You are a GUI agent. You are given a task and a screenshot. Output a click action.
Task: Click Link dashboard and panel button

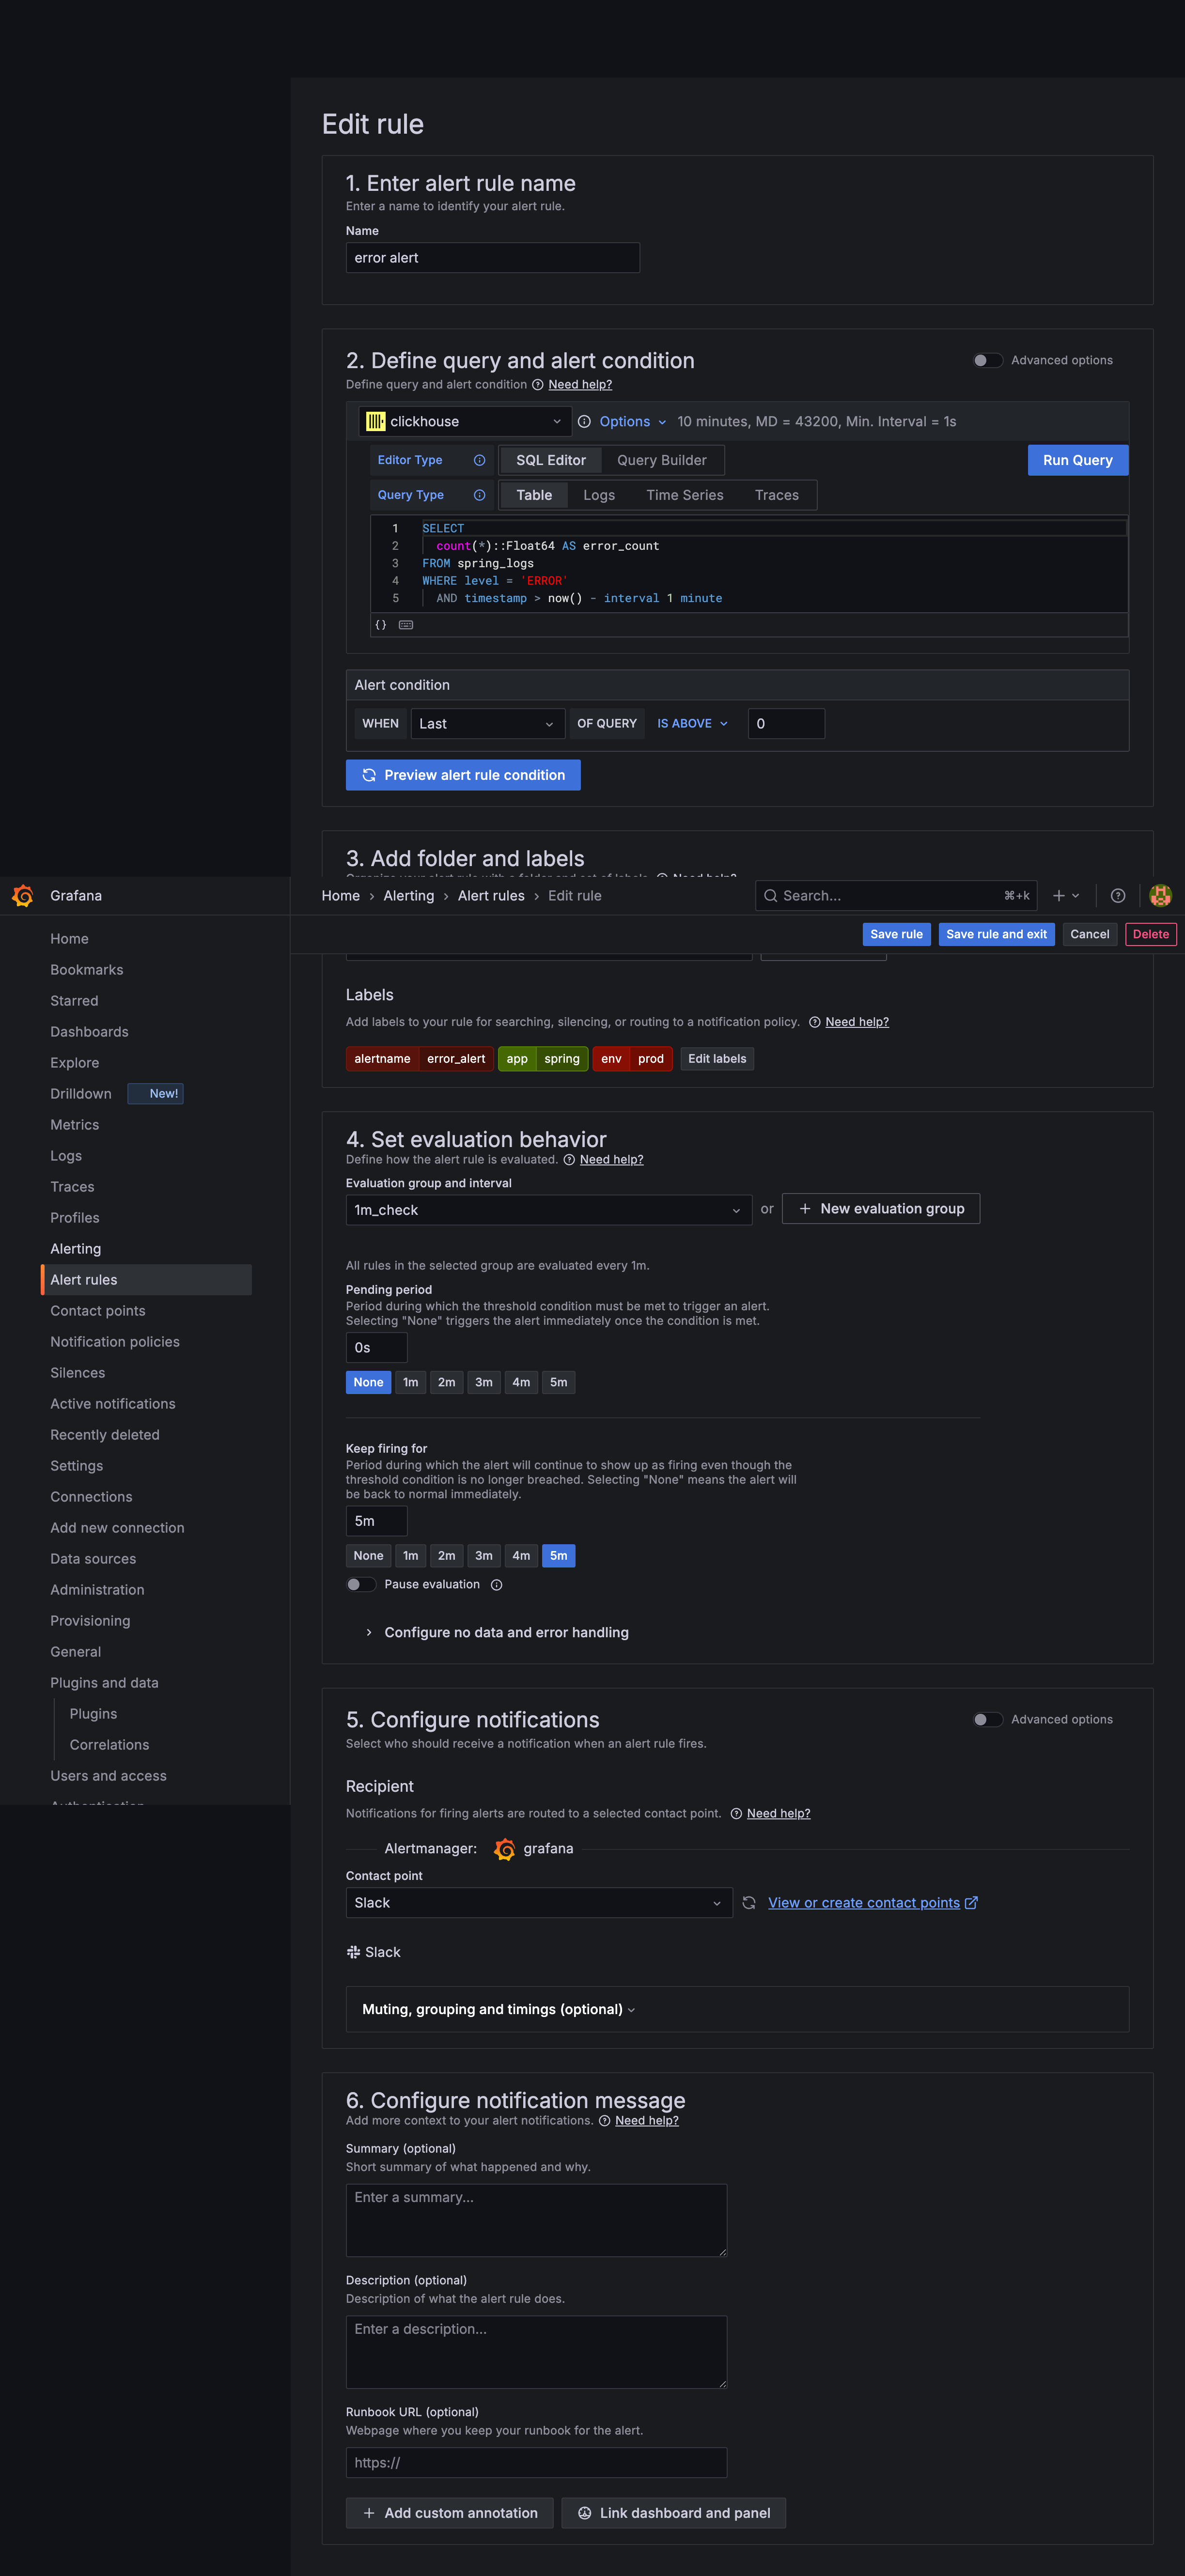tap(673, 2513)
